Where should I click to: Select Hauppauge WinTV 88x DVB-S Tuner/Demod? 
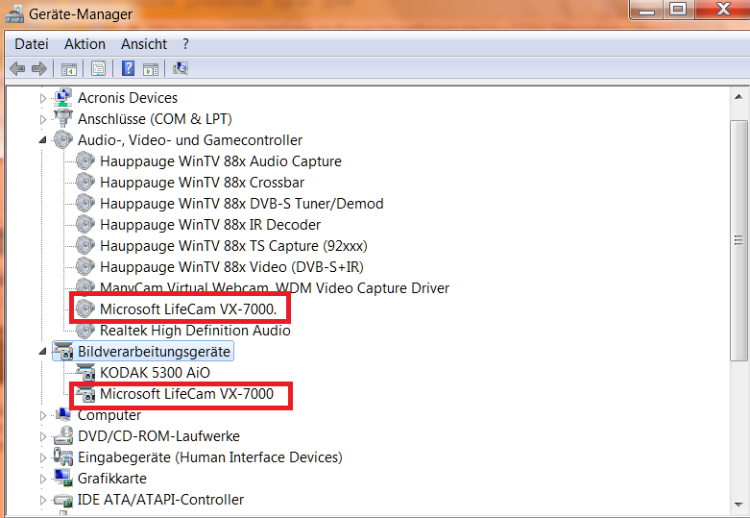pyautogui.click(x=242, y=204)
